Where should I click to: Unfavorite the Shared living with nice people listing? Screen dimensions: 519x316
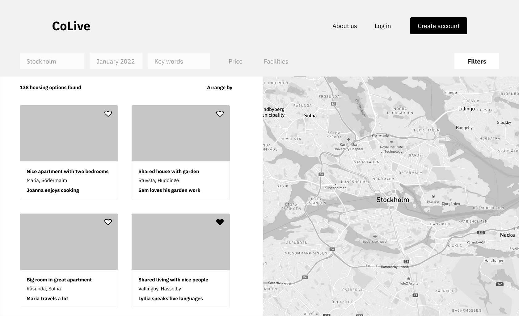220,222
